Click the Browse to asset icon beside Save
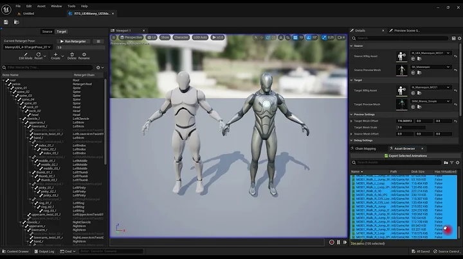Image resolution: width=463 pixels, height=259 pixels. [x=17, y=22]
